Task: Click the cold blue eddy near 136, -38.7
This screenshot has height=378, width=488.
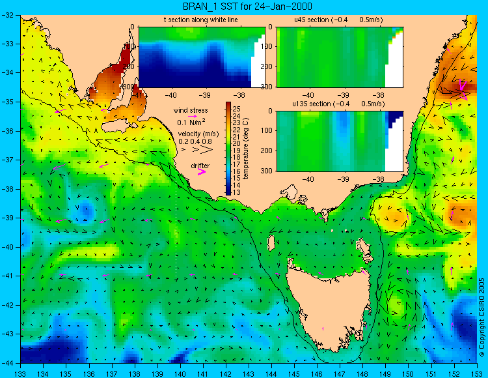Action: [86, 211]
